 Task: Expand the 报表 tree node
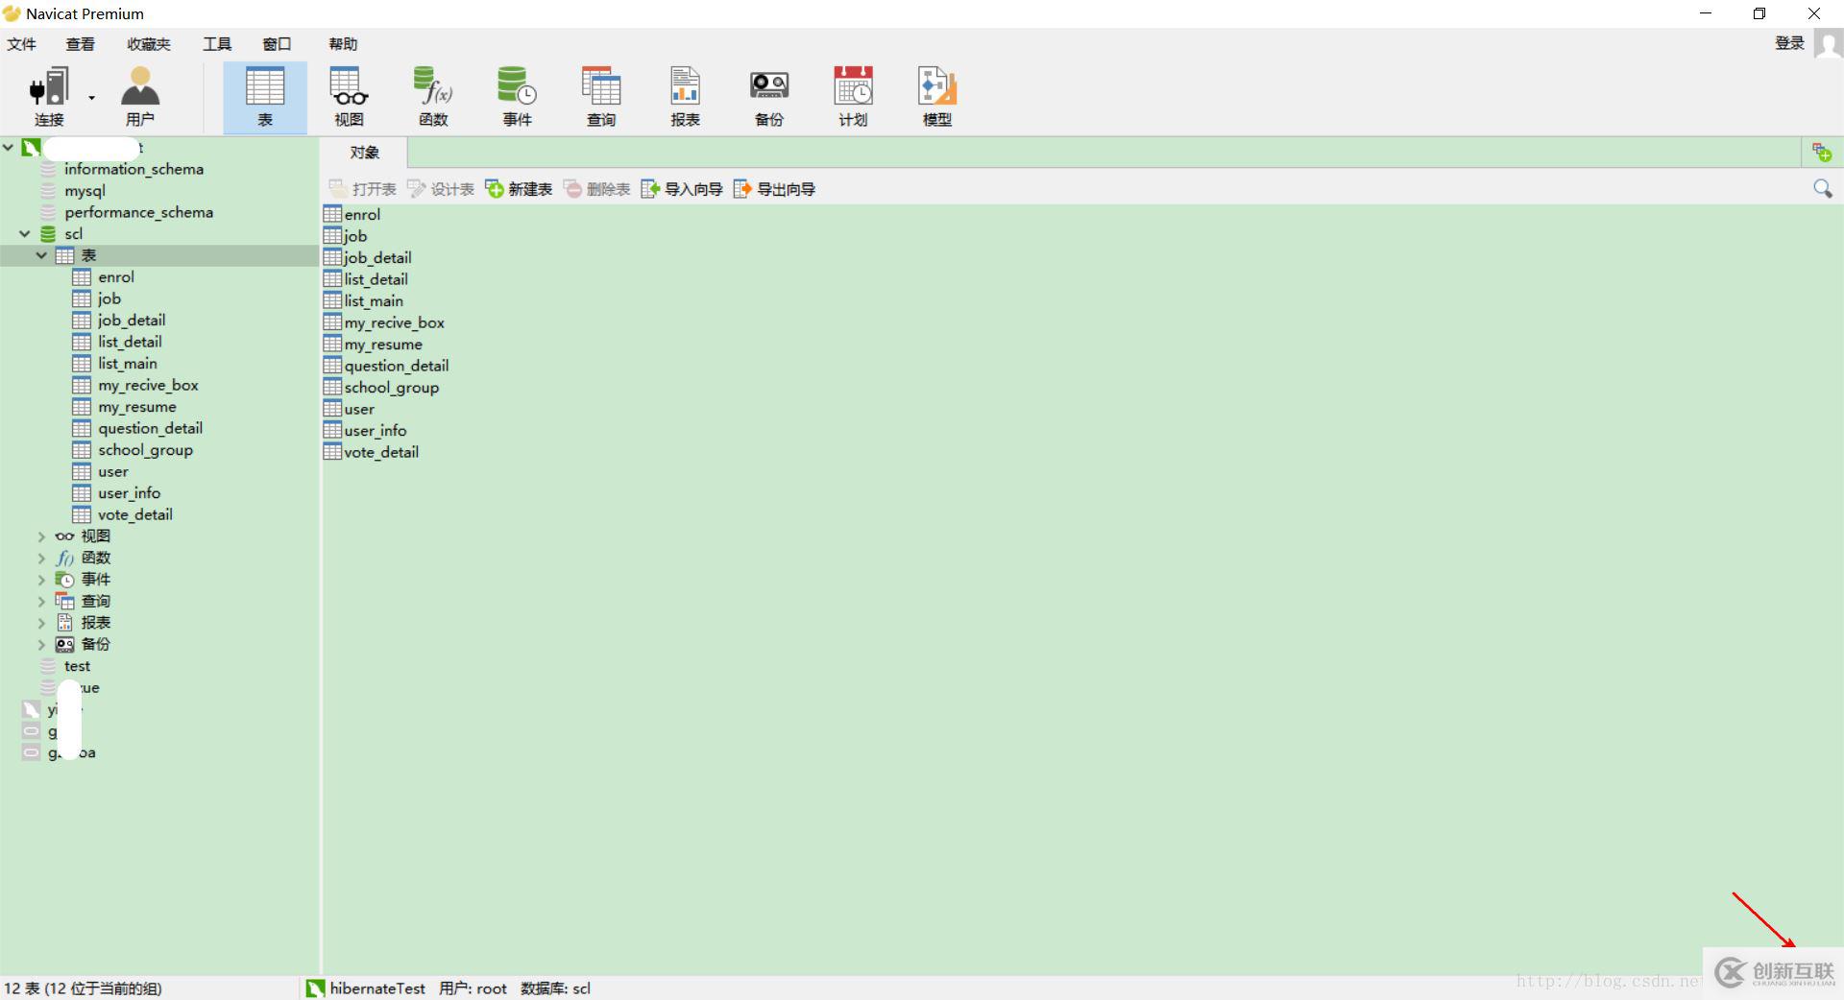[x=41, y=623]
